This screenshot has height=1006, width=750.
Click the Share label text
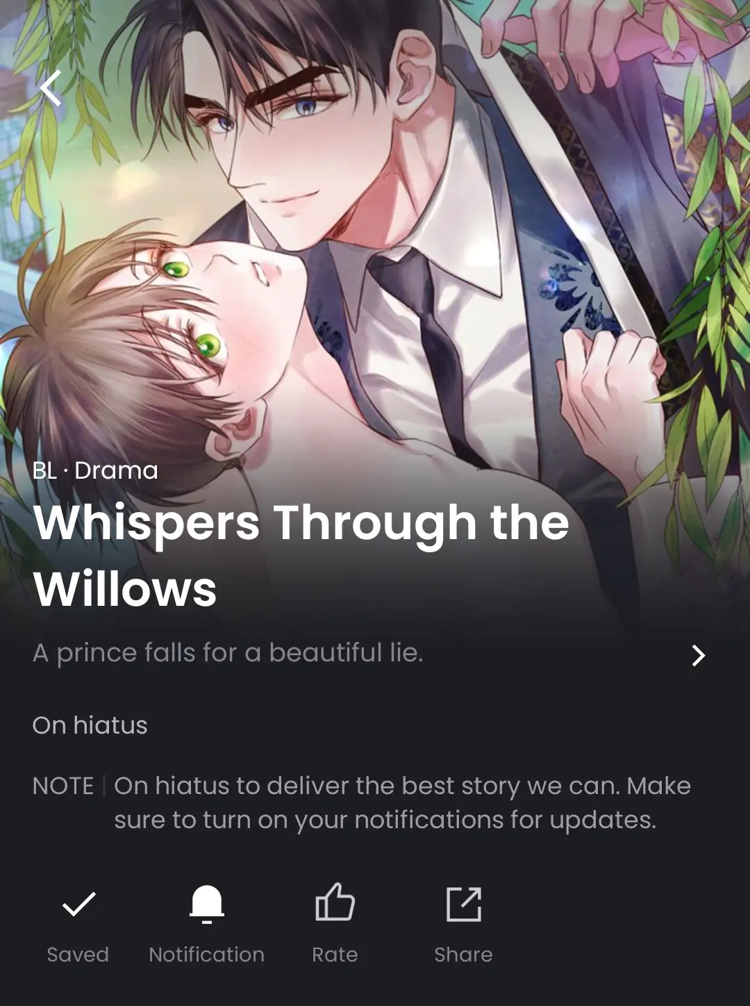pos(463,955)
